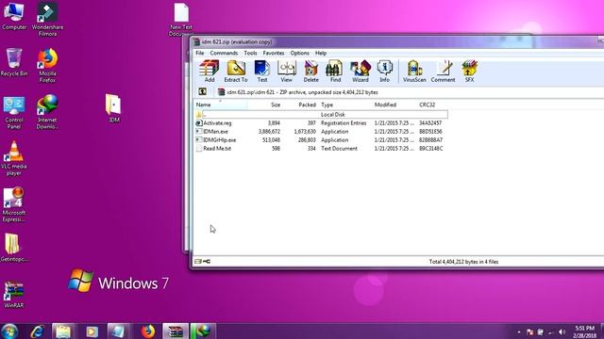
Task: Select the IDM folder on desktop
Action: [x=113, y=108]
